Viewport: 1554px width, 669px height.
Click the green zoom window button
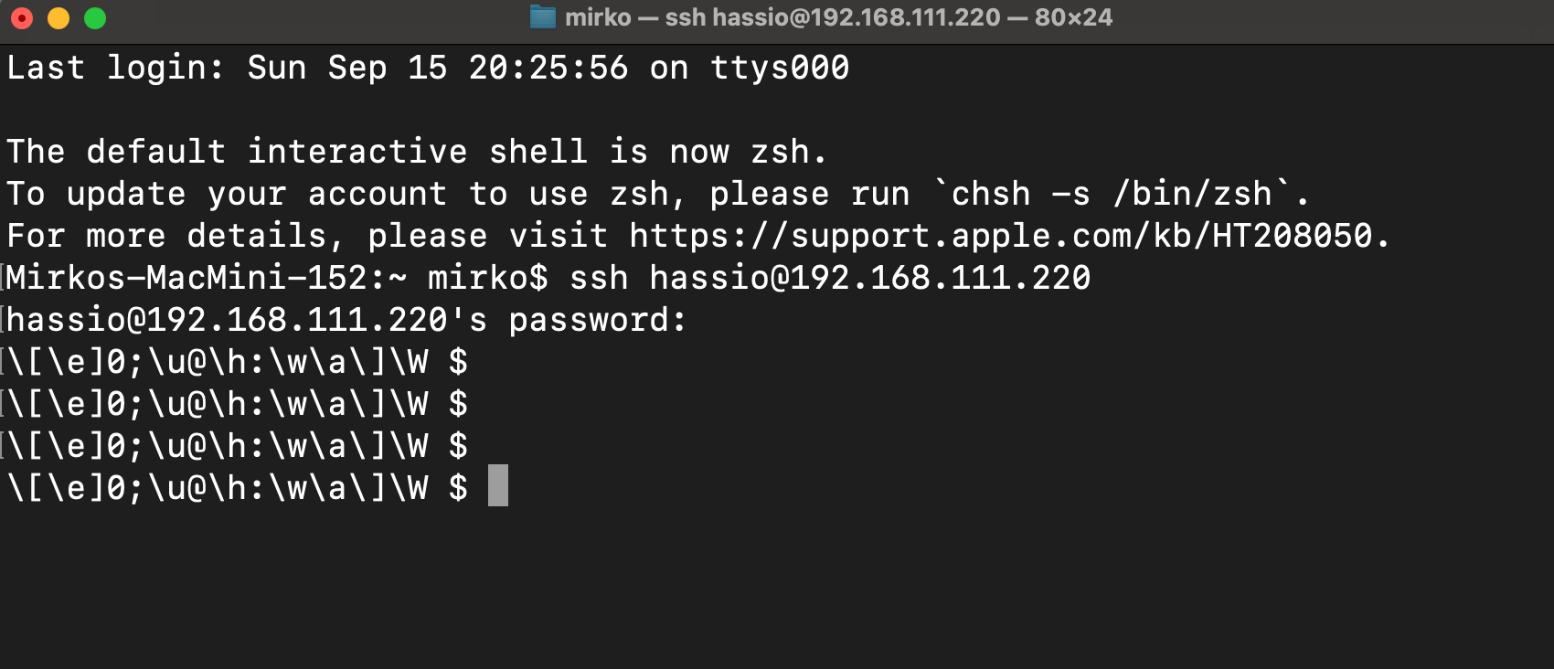coord(95,18)
